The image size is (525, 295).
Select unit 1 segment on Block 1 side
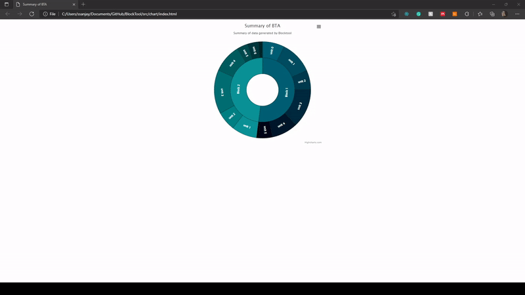pyautogui.click(x=291, y=62)
